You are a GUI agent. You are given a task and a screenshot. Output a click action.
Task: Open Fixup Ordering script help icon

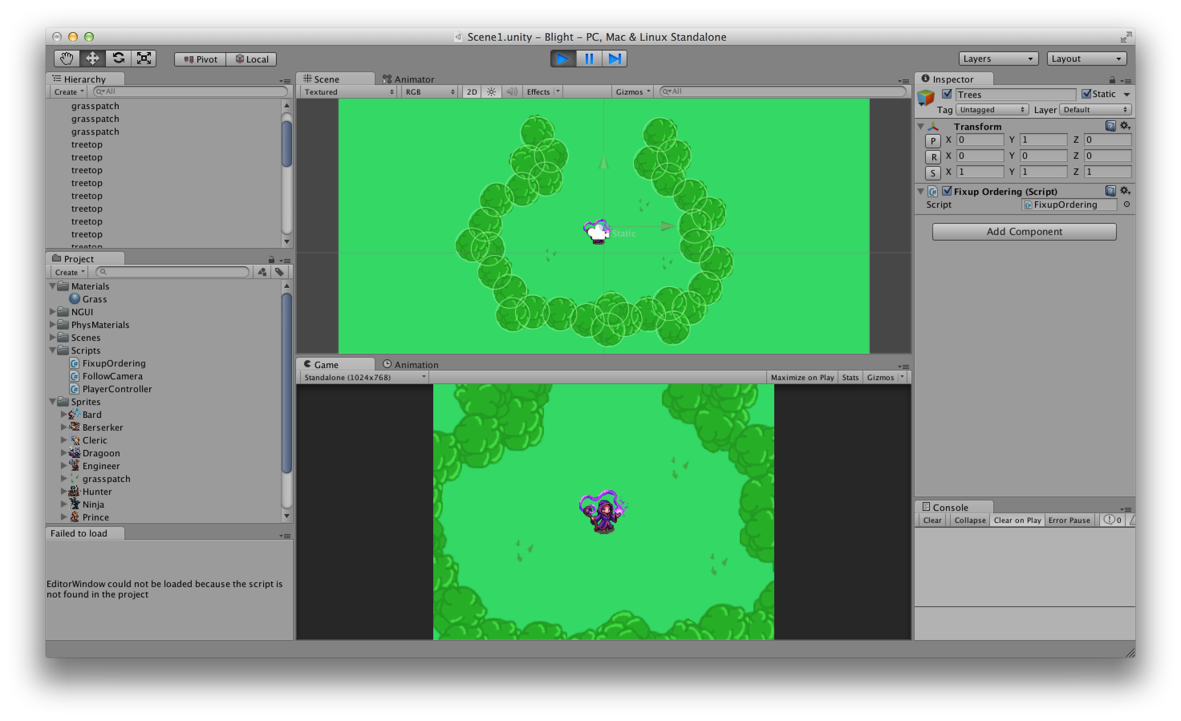click(1110, 191)
